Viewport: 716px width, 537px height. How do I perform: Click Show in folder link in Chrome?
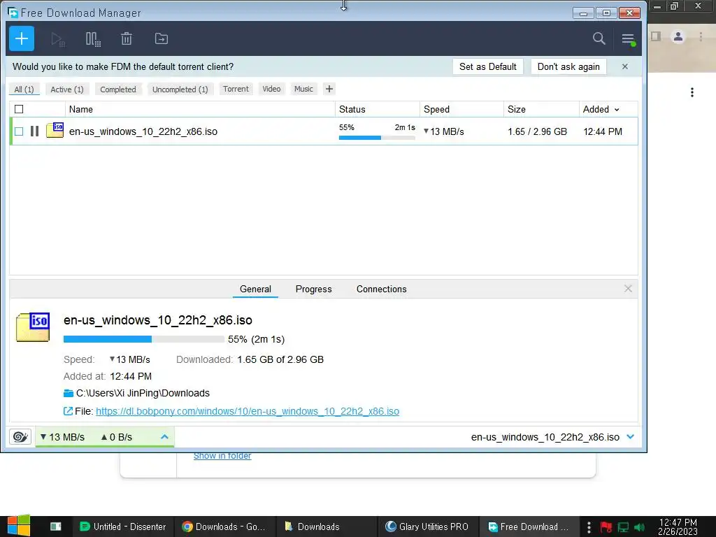tap(222, 456)
